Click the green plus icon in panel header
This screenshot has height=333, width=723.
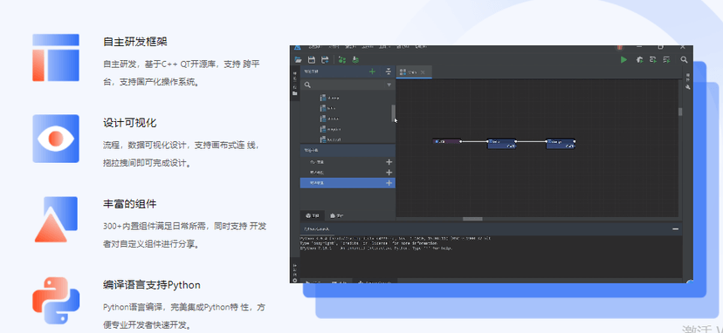pyautogui.click(x=372, y=71)
